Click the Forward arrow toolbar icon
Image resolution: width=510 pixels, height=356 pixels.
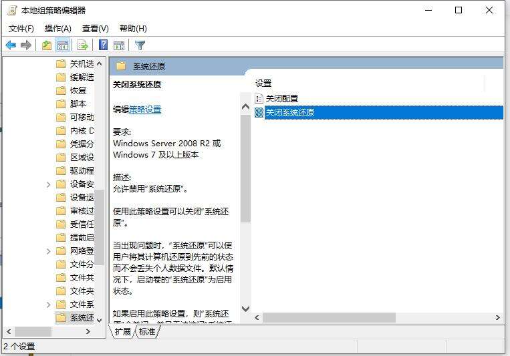click(x=25, y=45)
